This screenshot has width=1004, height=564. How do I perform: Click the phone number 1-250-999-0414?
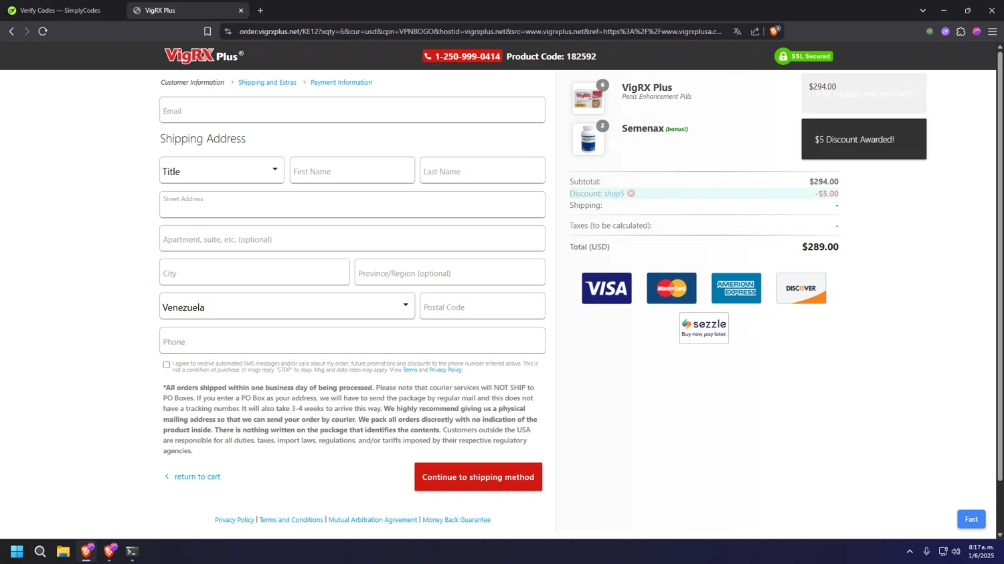click(462, 56)
